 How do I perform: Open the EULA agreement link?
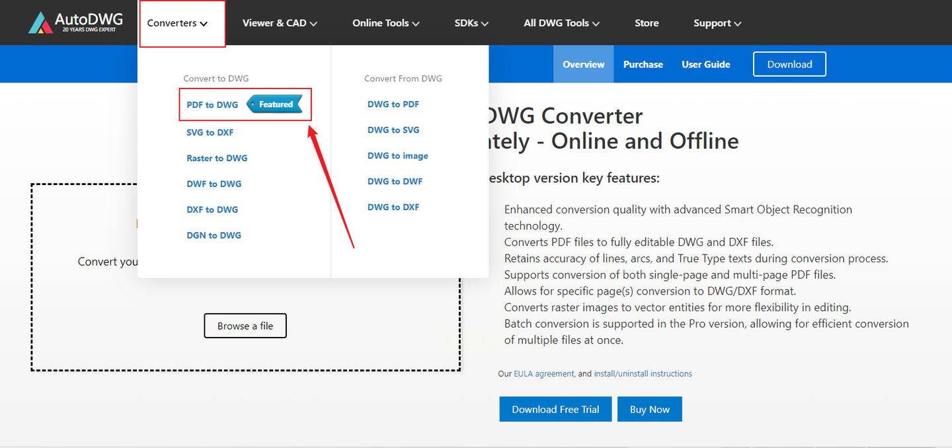point(544,374)
